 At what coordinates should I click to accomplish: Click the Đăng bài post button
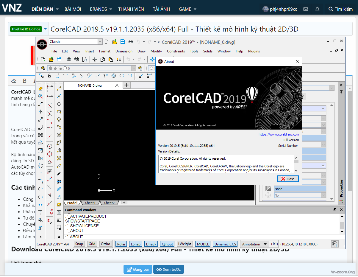pyautogui.click(x=138, y=269)
